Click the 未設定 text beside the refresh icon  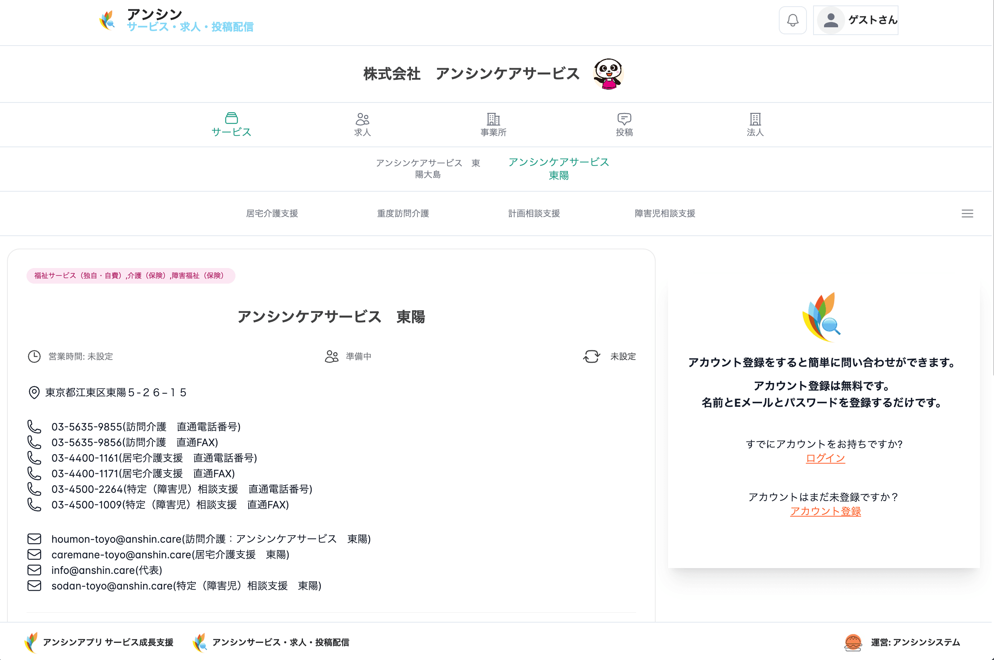[623, 356]
